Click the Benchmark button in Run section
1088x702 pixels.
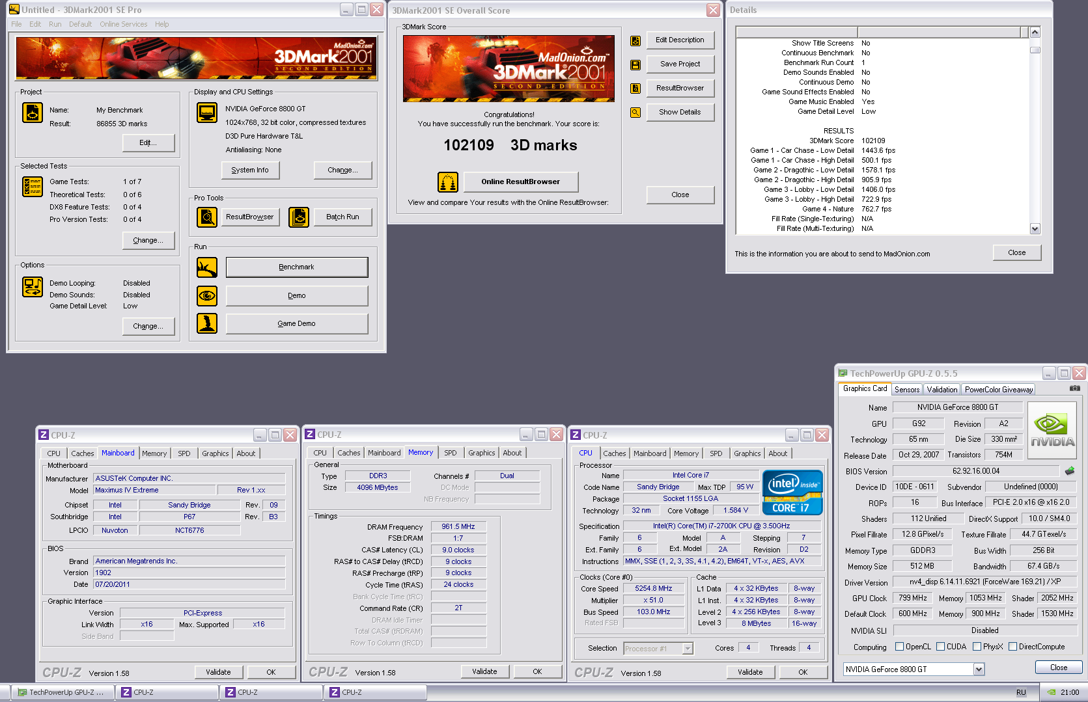pos(297,267)
